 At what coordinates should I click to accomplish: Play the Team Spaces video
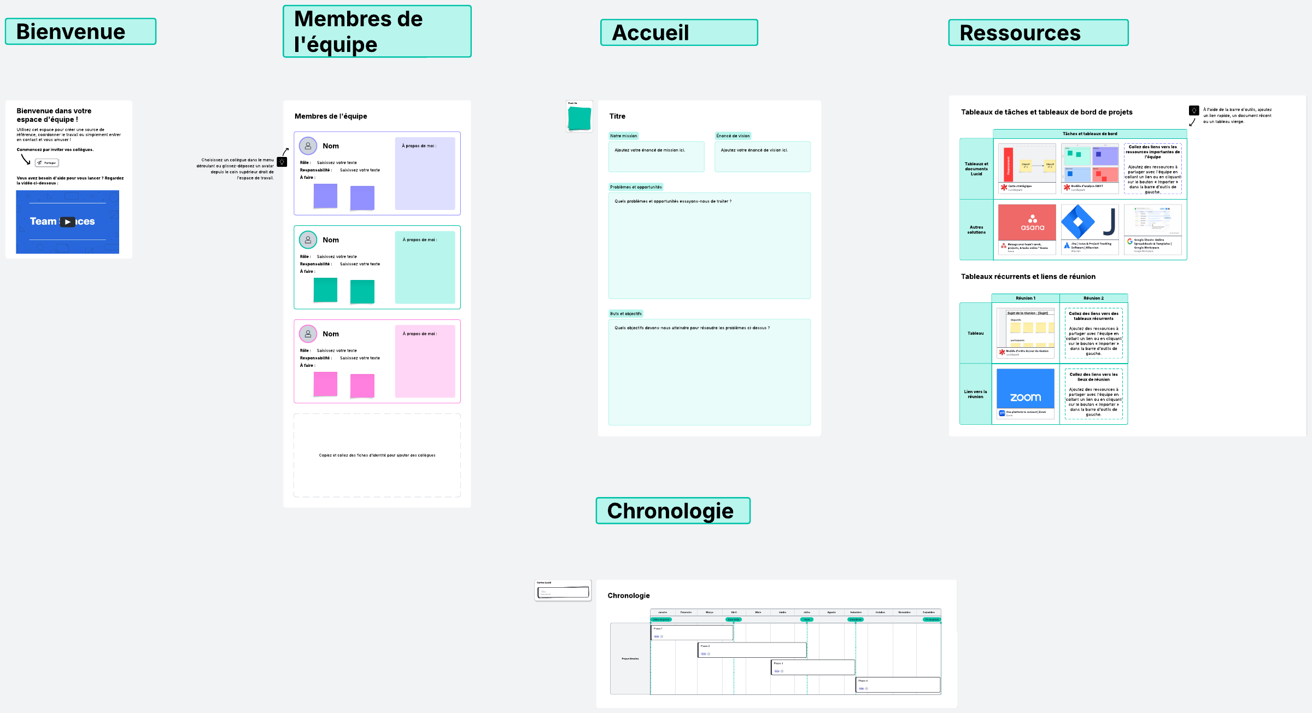67,222
